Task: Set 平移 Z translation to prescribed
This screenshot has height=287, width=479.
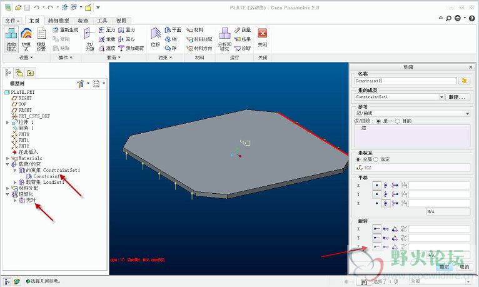Action: pos(395,203)
